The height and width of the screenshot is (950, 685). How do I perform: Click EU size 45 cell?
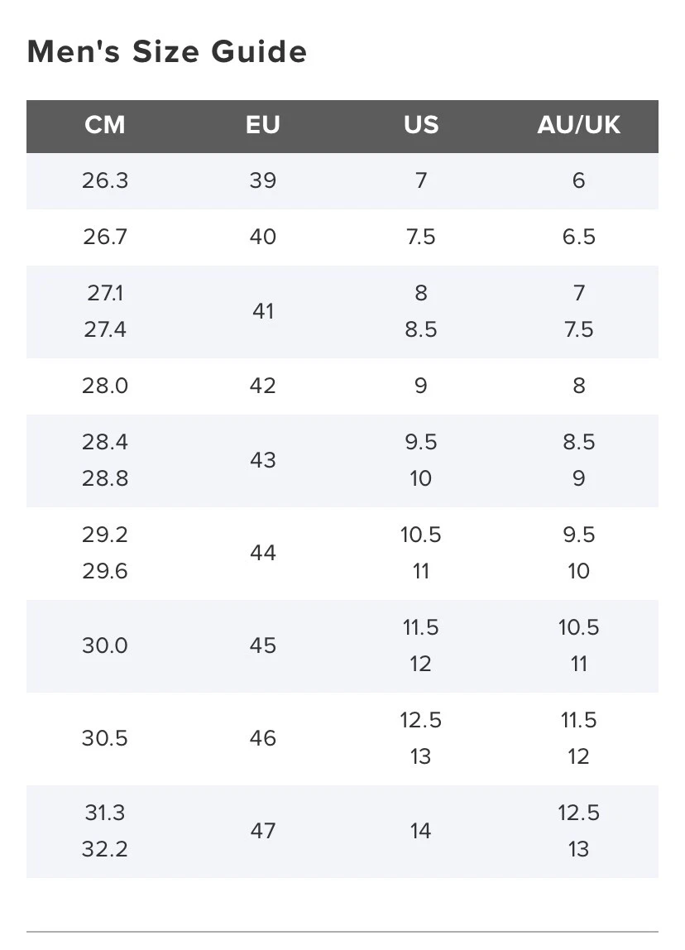click(x=263, y=645)
